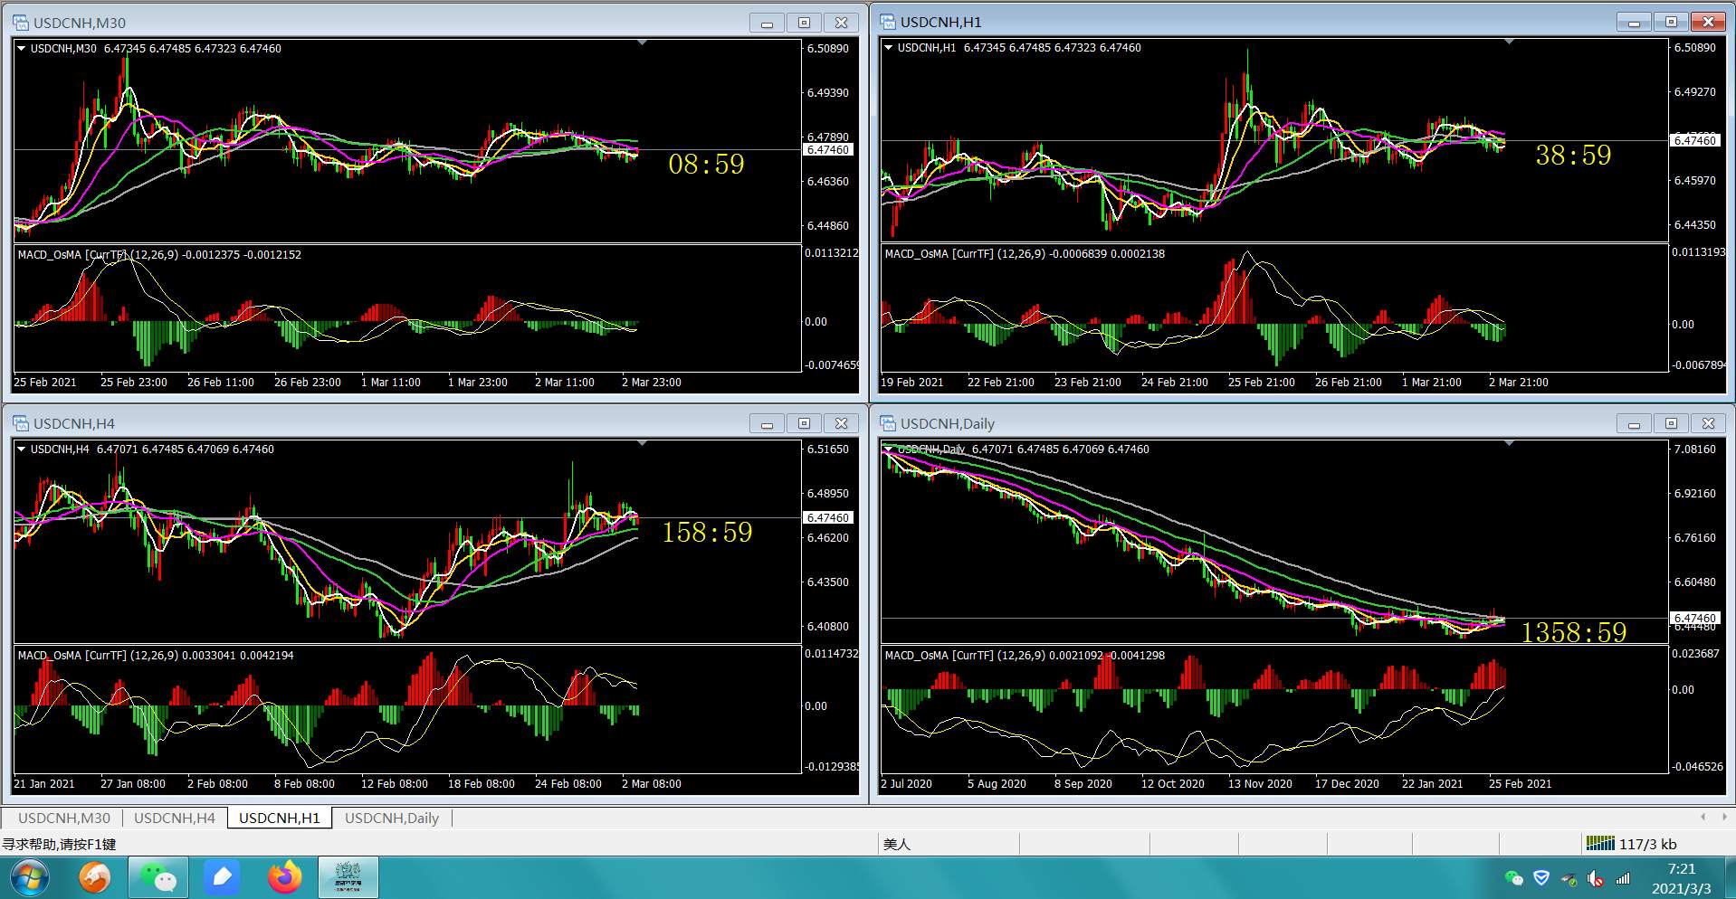Image resolution: width=1736 pixels, height=899 pixels.
Task: Click the chart tabs scroll-left arrow
Action: (1703, 818)
